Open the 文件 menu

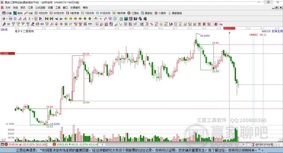(8, 7)
